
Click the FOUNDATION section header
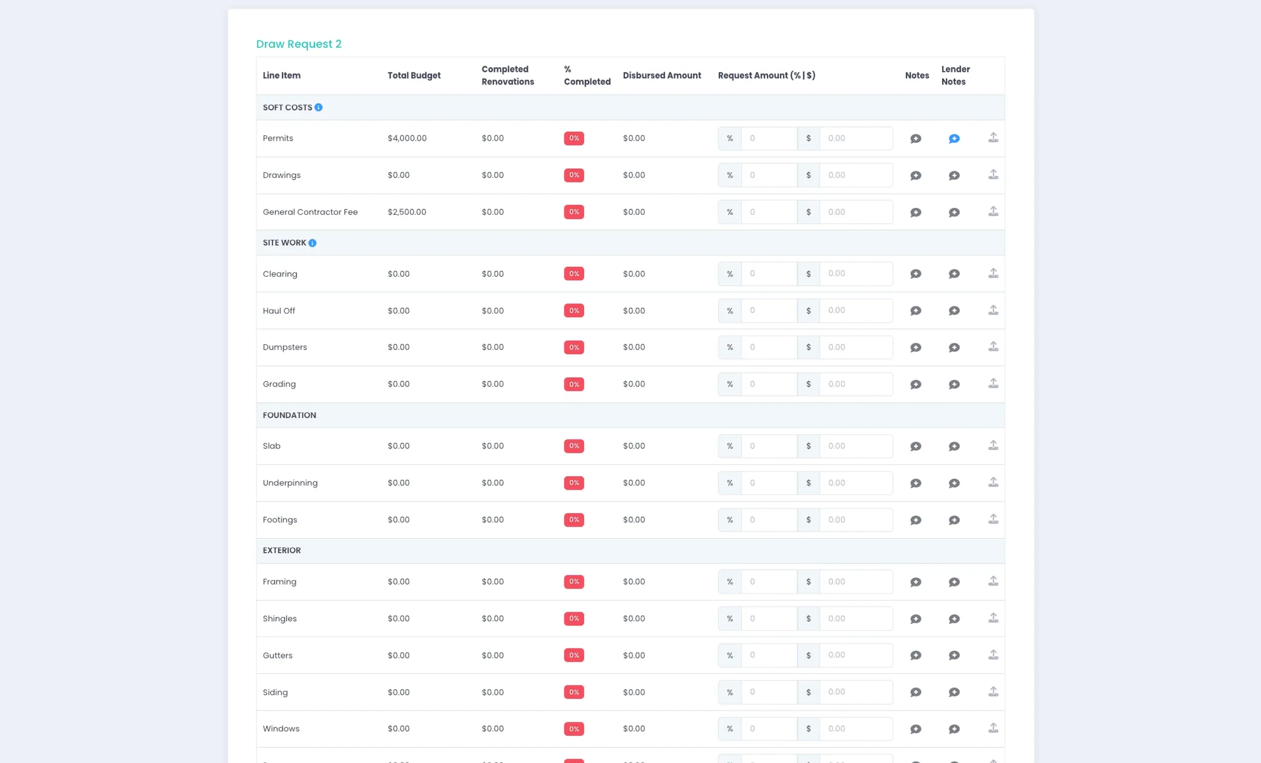click(x=290, y=415)
